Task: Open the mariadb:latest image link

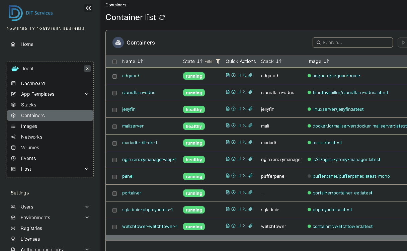Action: point(327,143)
